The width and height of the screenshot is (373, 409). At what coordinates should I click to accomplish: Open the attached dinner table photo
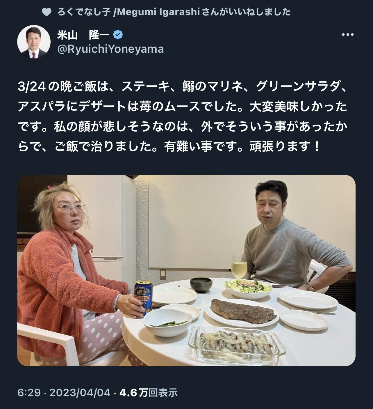(x=186, y=270)
